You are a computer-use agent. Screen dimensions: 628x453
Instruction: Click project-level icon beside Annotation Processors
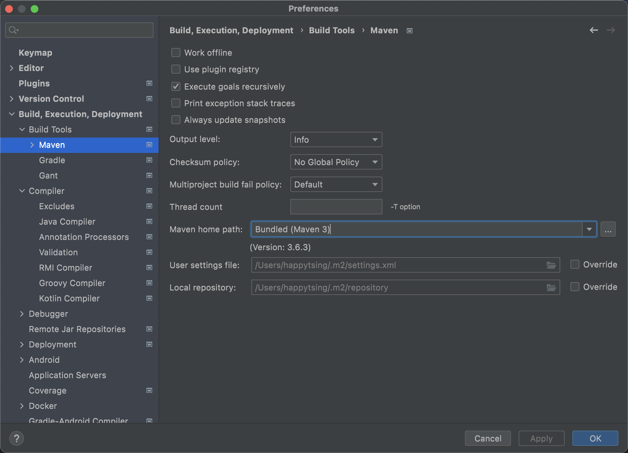coord(149,237)
